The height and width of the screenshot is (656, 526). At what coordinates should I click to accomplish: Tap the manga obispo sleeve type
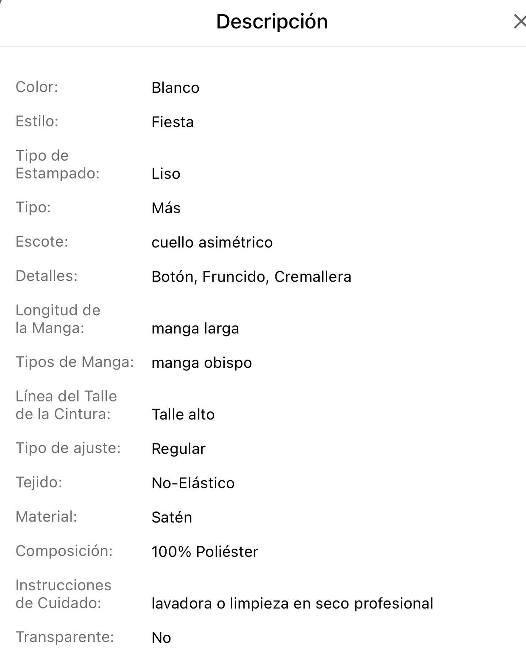point(202,363)
